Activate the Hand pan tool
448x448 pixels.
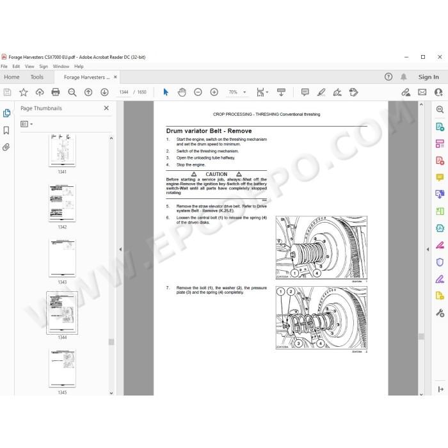[x=182, y=92]
